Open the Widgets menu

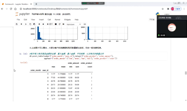tap(67, 20)
